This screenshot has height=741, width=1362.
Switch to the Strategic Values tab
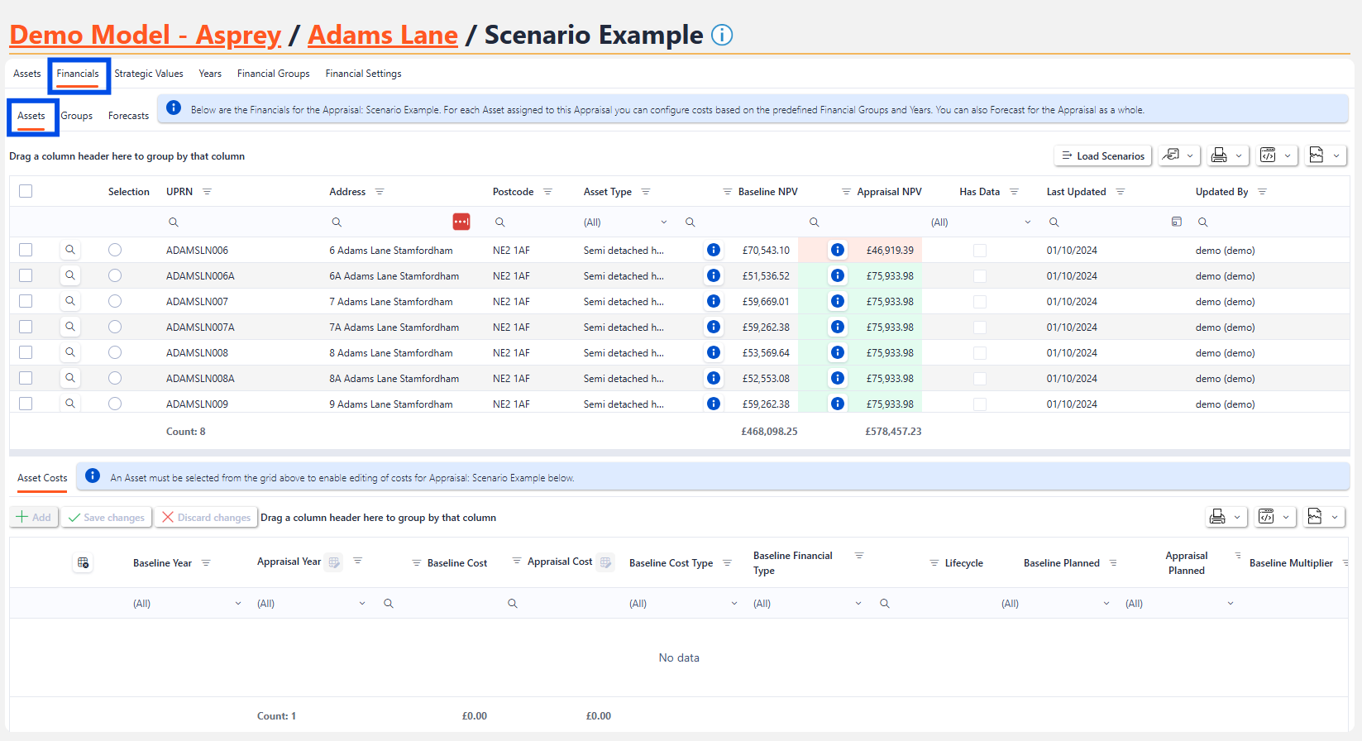click(149, 74)
